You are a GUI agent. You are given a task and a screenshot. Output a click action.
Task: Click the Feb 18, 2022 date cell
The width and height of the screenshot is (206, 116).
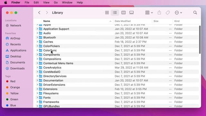pos(130,42)
